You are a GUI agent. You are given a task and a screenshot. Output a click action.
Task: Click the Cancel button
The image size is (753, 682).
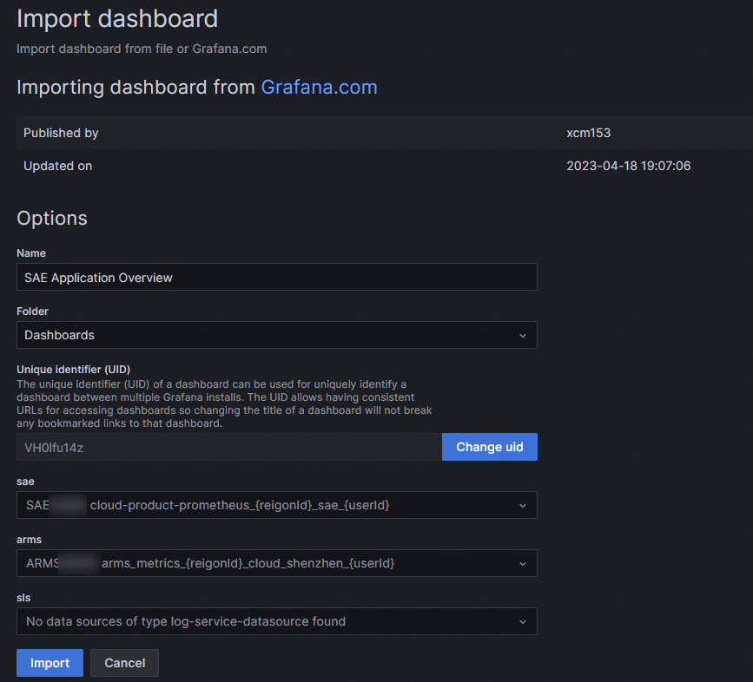(x=125, y=663)
